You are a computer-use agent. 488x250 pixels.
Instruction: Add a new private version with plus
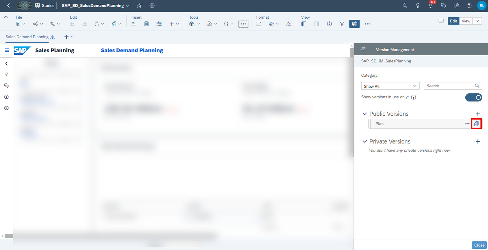pyautogui.click(x=478, y=141)
